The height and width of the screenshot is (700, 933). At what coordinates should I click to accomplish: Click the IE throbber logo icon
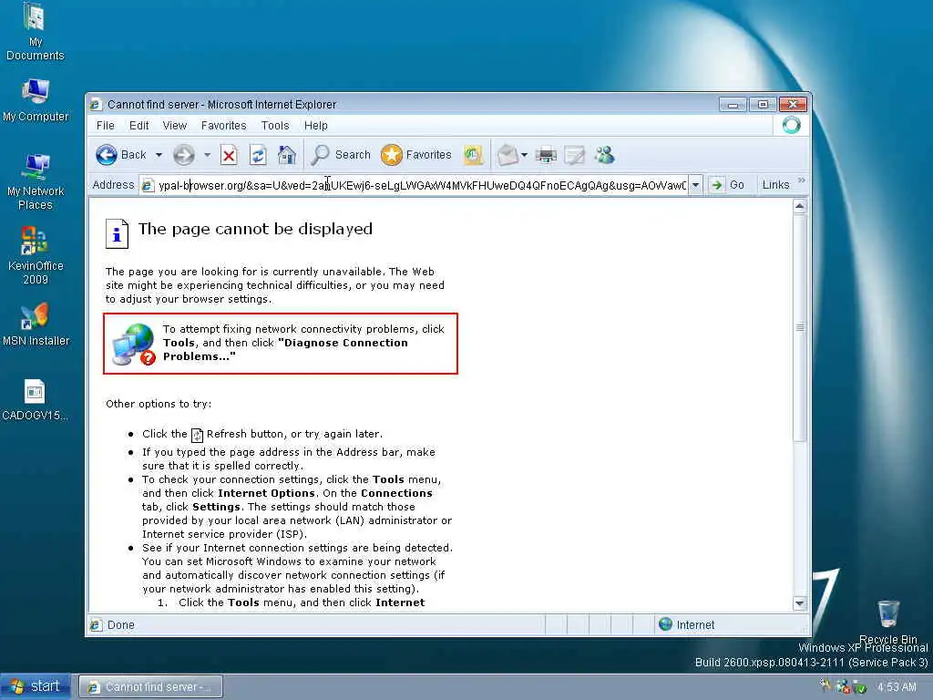[x=792, y=125]
